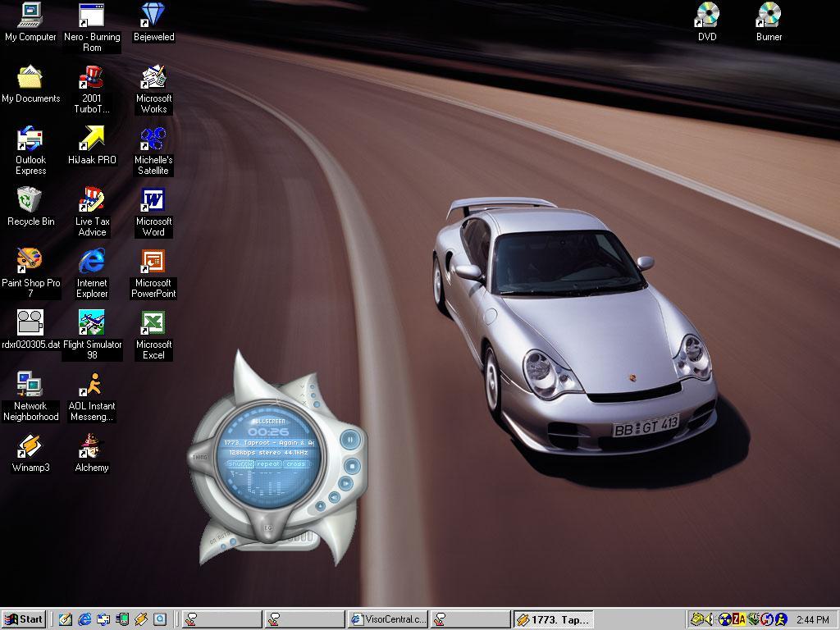Click FULLSCREEN in the Winamp display

tap(268, 421)
